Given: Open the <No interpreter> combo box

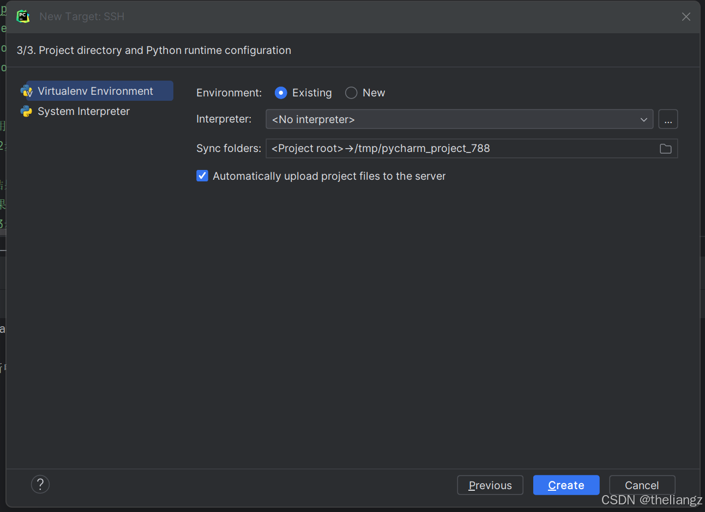Looking at the screenshot, I should (453, 119).
